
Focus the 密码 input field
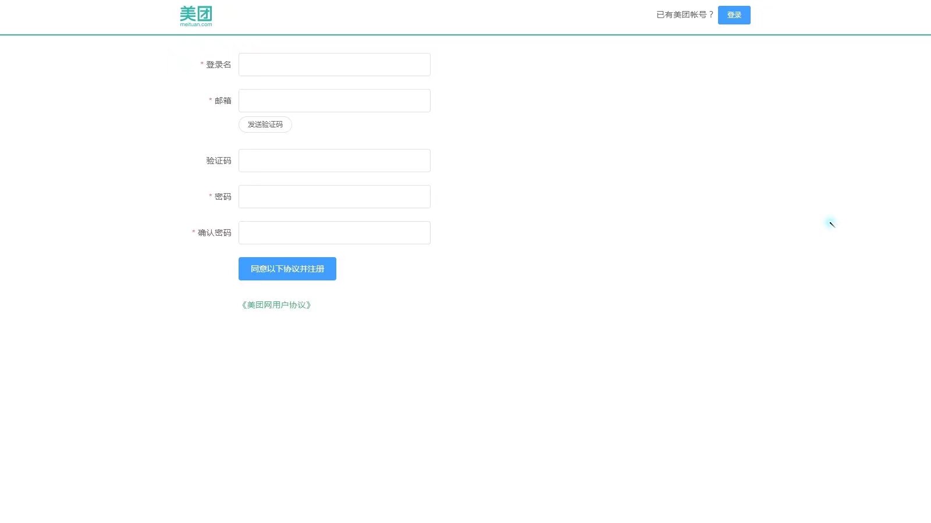[335, 197]
